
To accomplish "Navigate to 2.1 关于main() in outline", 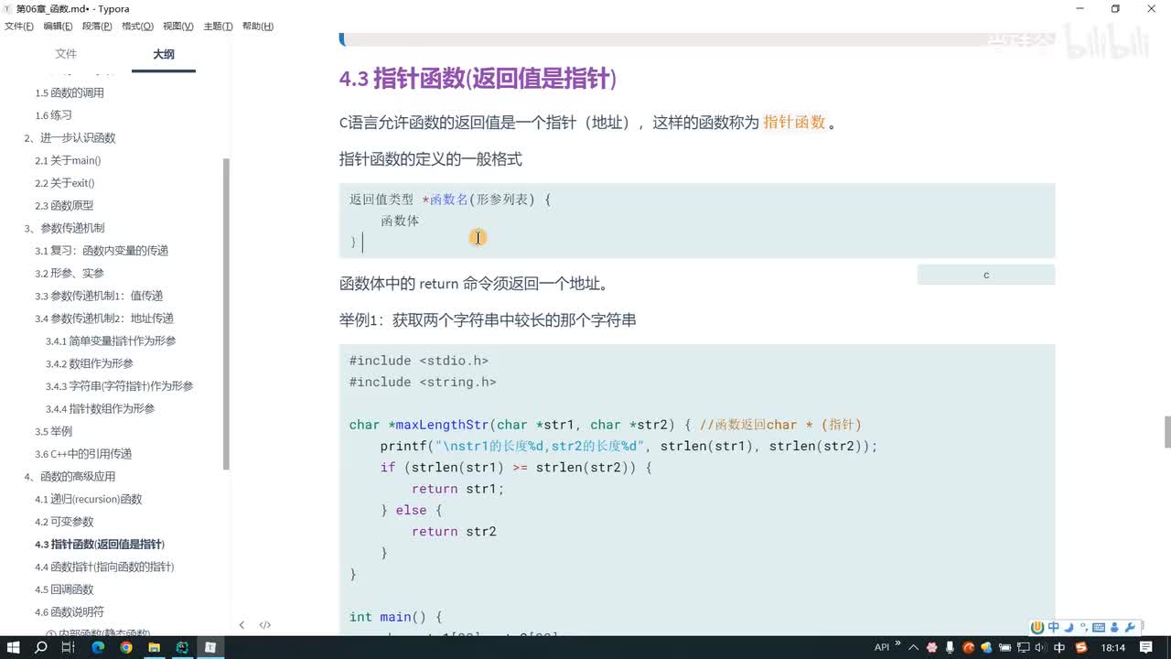I will point(67,160).
